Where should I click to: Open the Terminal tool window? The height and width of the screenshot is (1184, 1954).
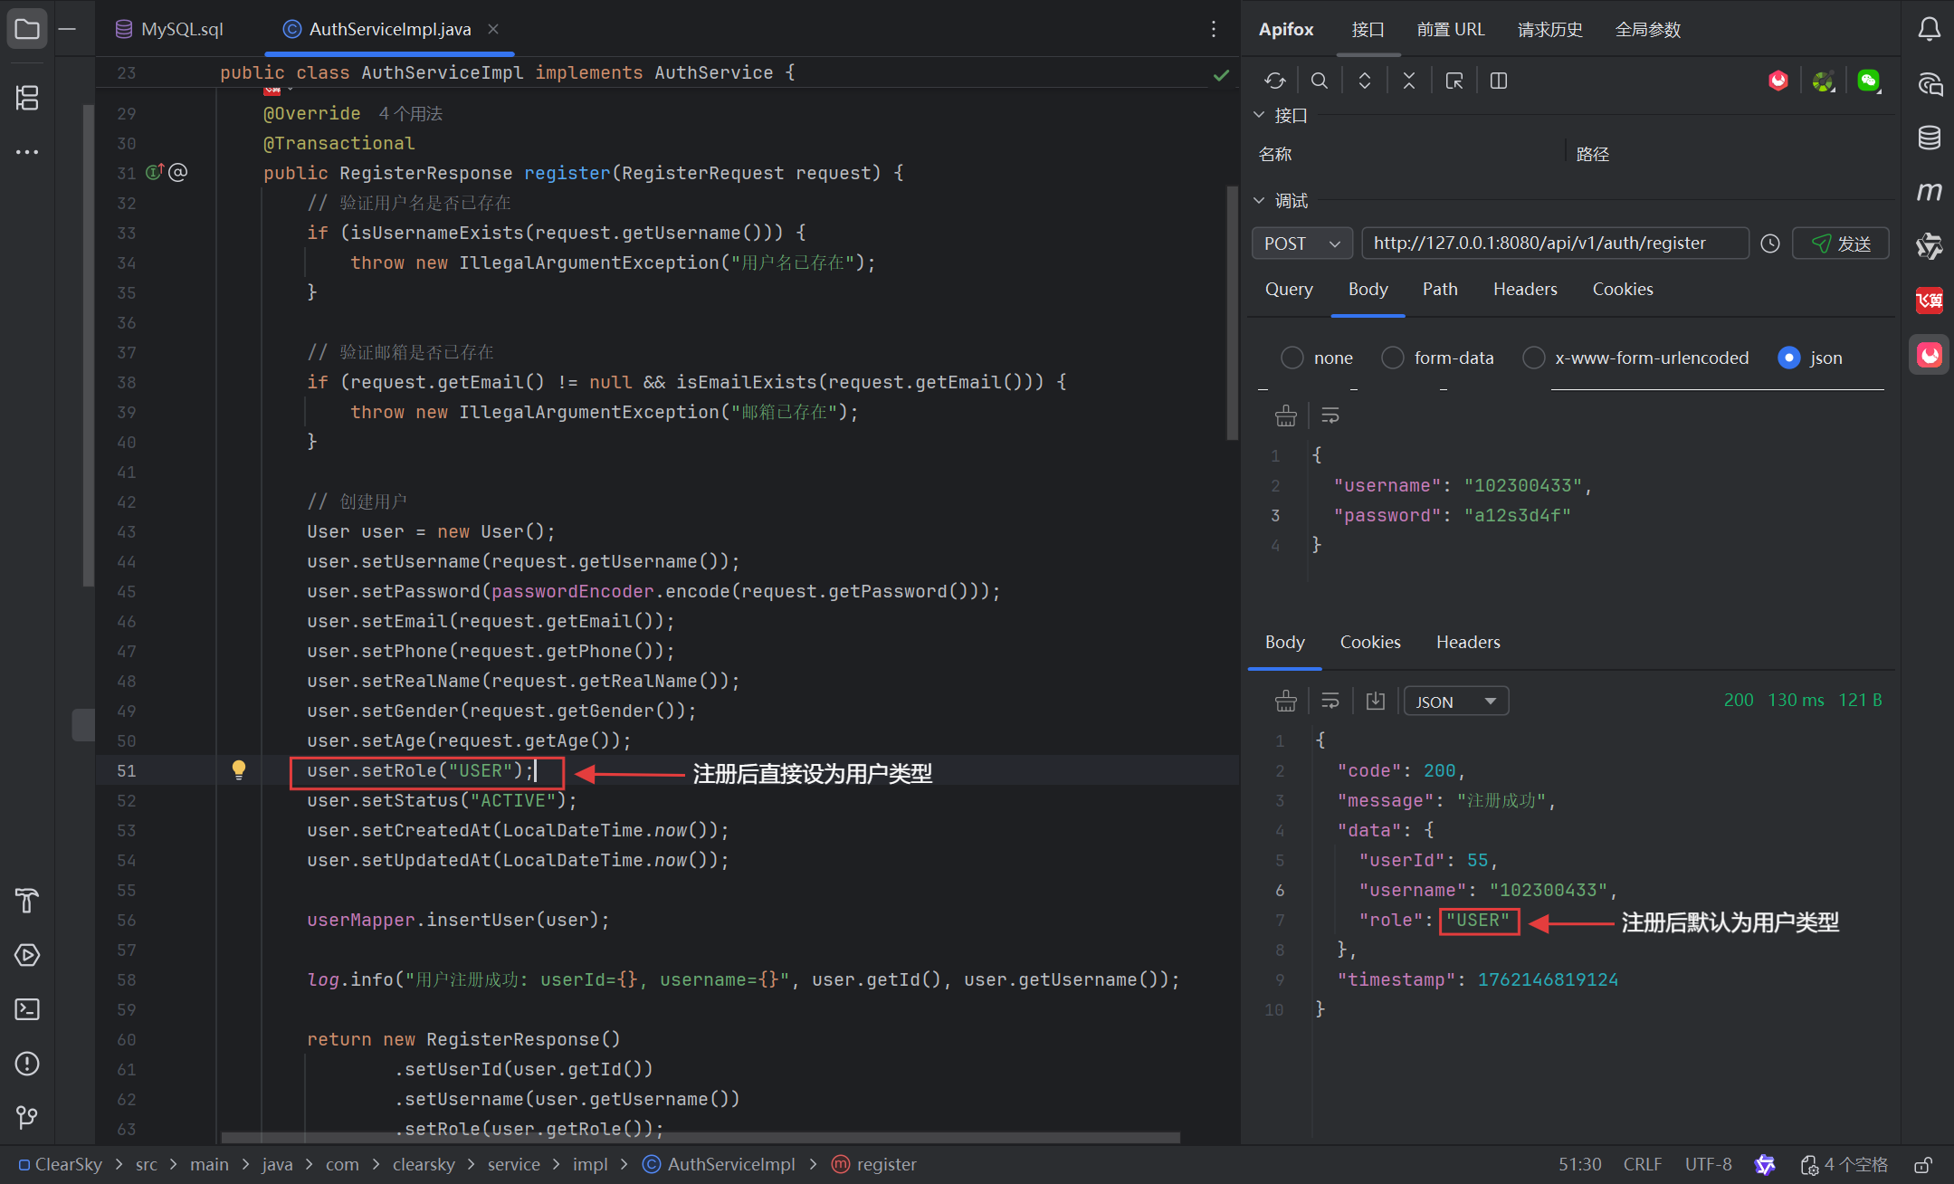(27, 1009)
